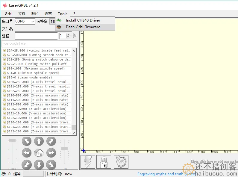Select the $31=0 Minimum spindle speed line
The image size is (238, 177).
tap(37, 73)
